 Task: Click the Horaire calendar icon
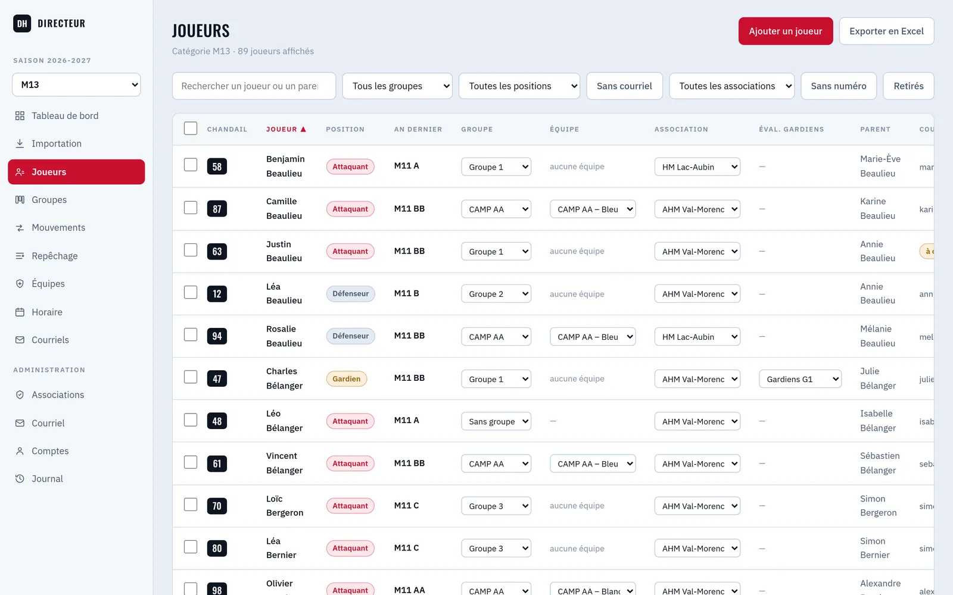pyautogui.click(x=20, y=312)
